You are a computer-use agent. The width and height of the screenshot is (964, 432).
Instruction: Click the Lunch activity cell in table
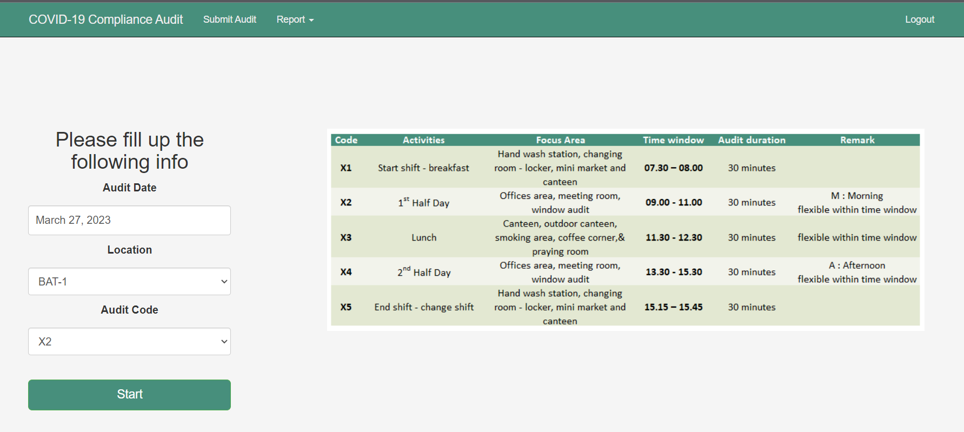(423, 237)
